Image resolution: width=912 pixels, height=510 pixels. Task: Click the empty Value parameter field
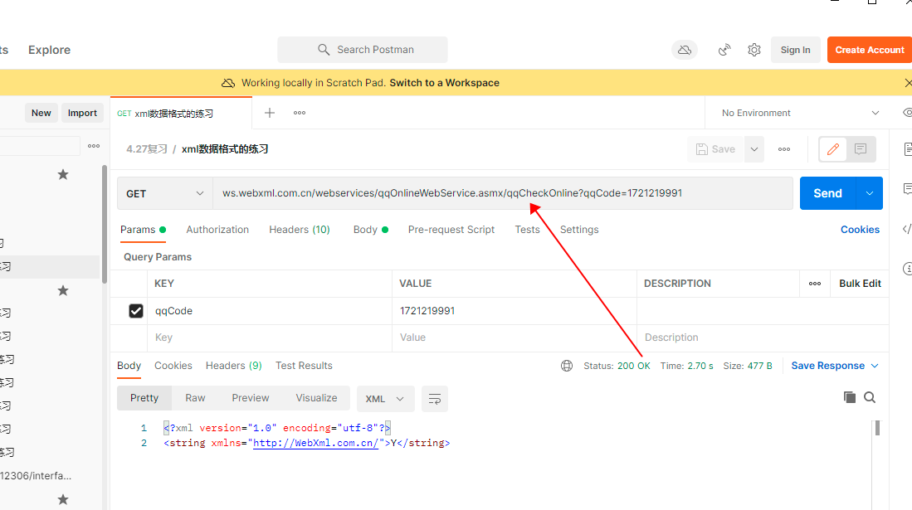(515, 338)
